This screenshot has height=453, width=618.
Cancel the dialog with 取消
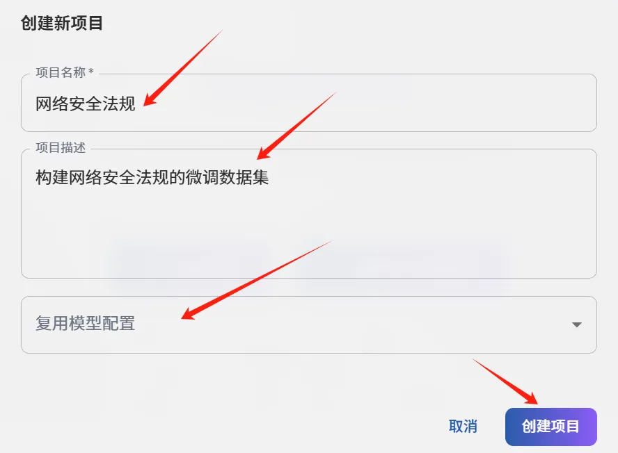(463, 427)
